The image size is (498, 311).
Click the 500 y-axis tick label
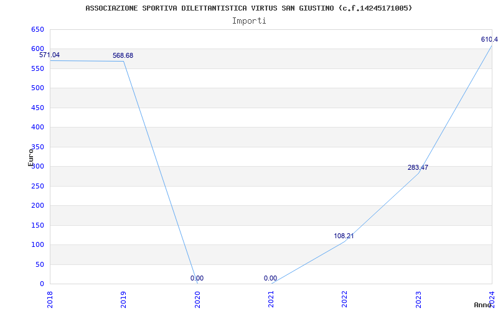pyautogui.click(x=37, y=88)
